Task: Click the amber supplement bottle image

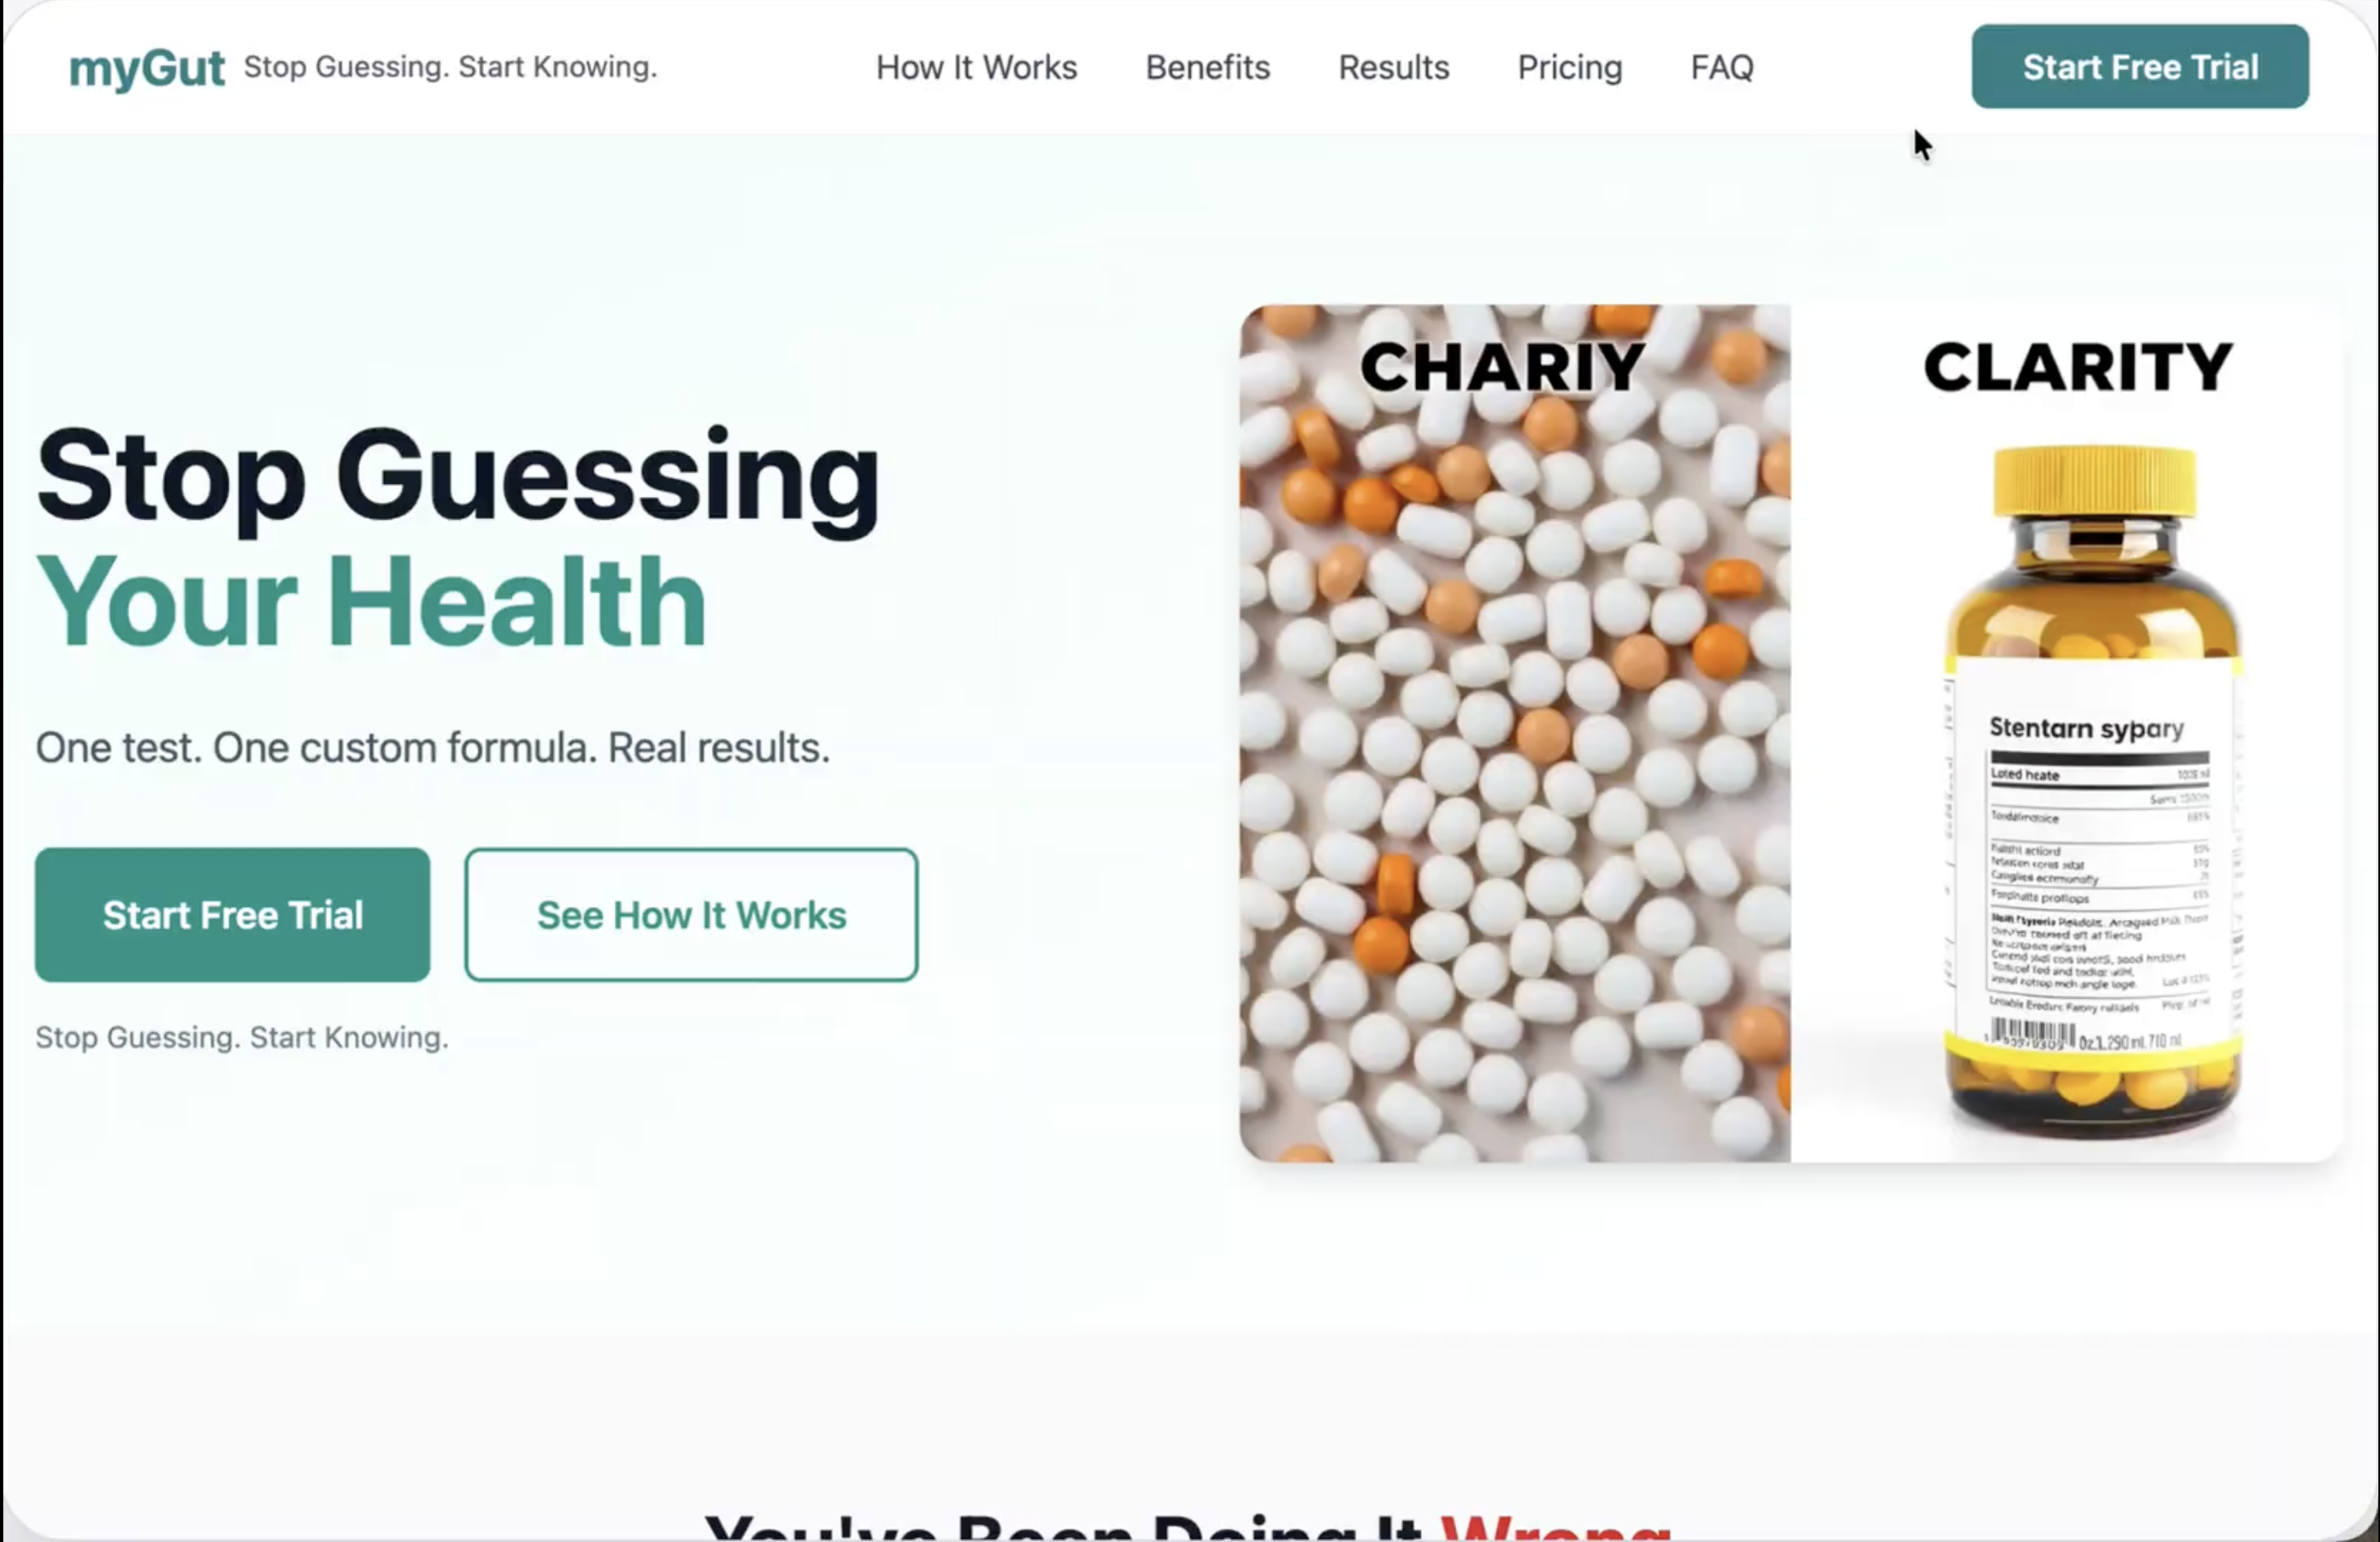Action: point(2092,790)
